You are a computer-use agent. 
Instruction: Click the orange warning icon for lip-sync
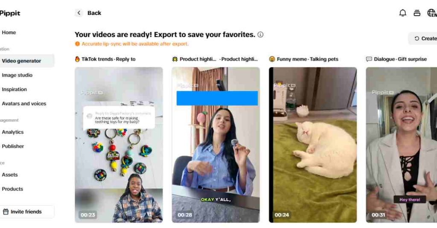pos(78,44)
